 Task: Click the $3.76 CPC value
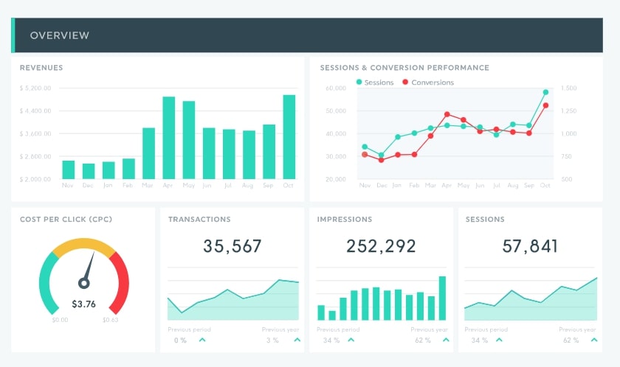(84, 304)
